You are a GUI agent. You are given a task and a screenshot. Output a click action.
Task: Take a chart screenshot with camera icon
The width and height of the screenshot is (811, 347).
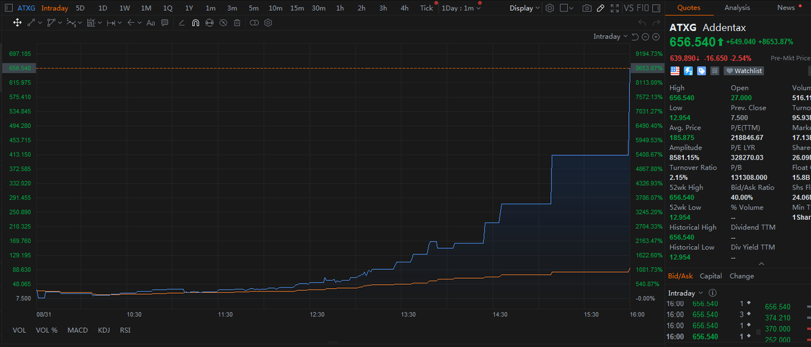(x=587, y=8)
